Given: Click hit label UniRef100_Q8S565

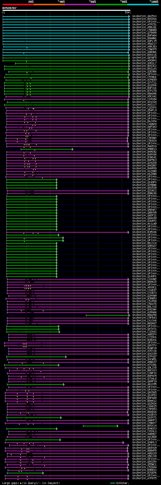Looking at the screenshot, I should point(145,393).
